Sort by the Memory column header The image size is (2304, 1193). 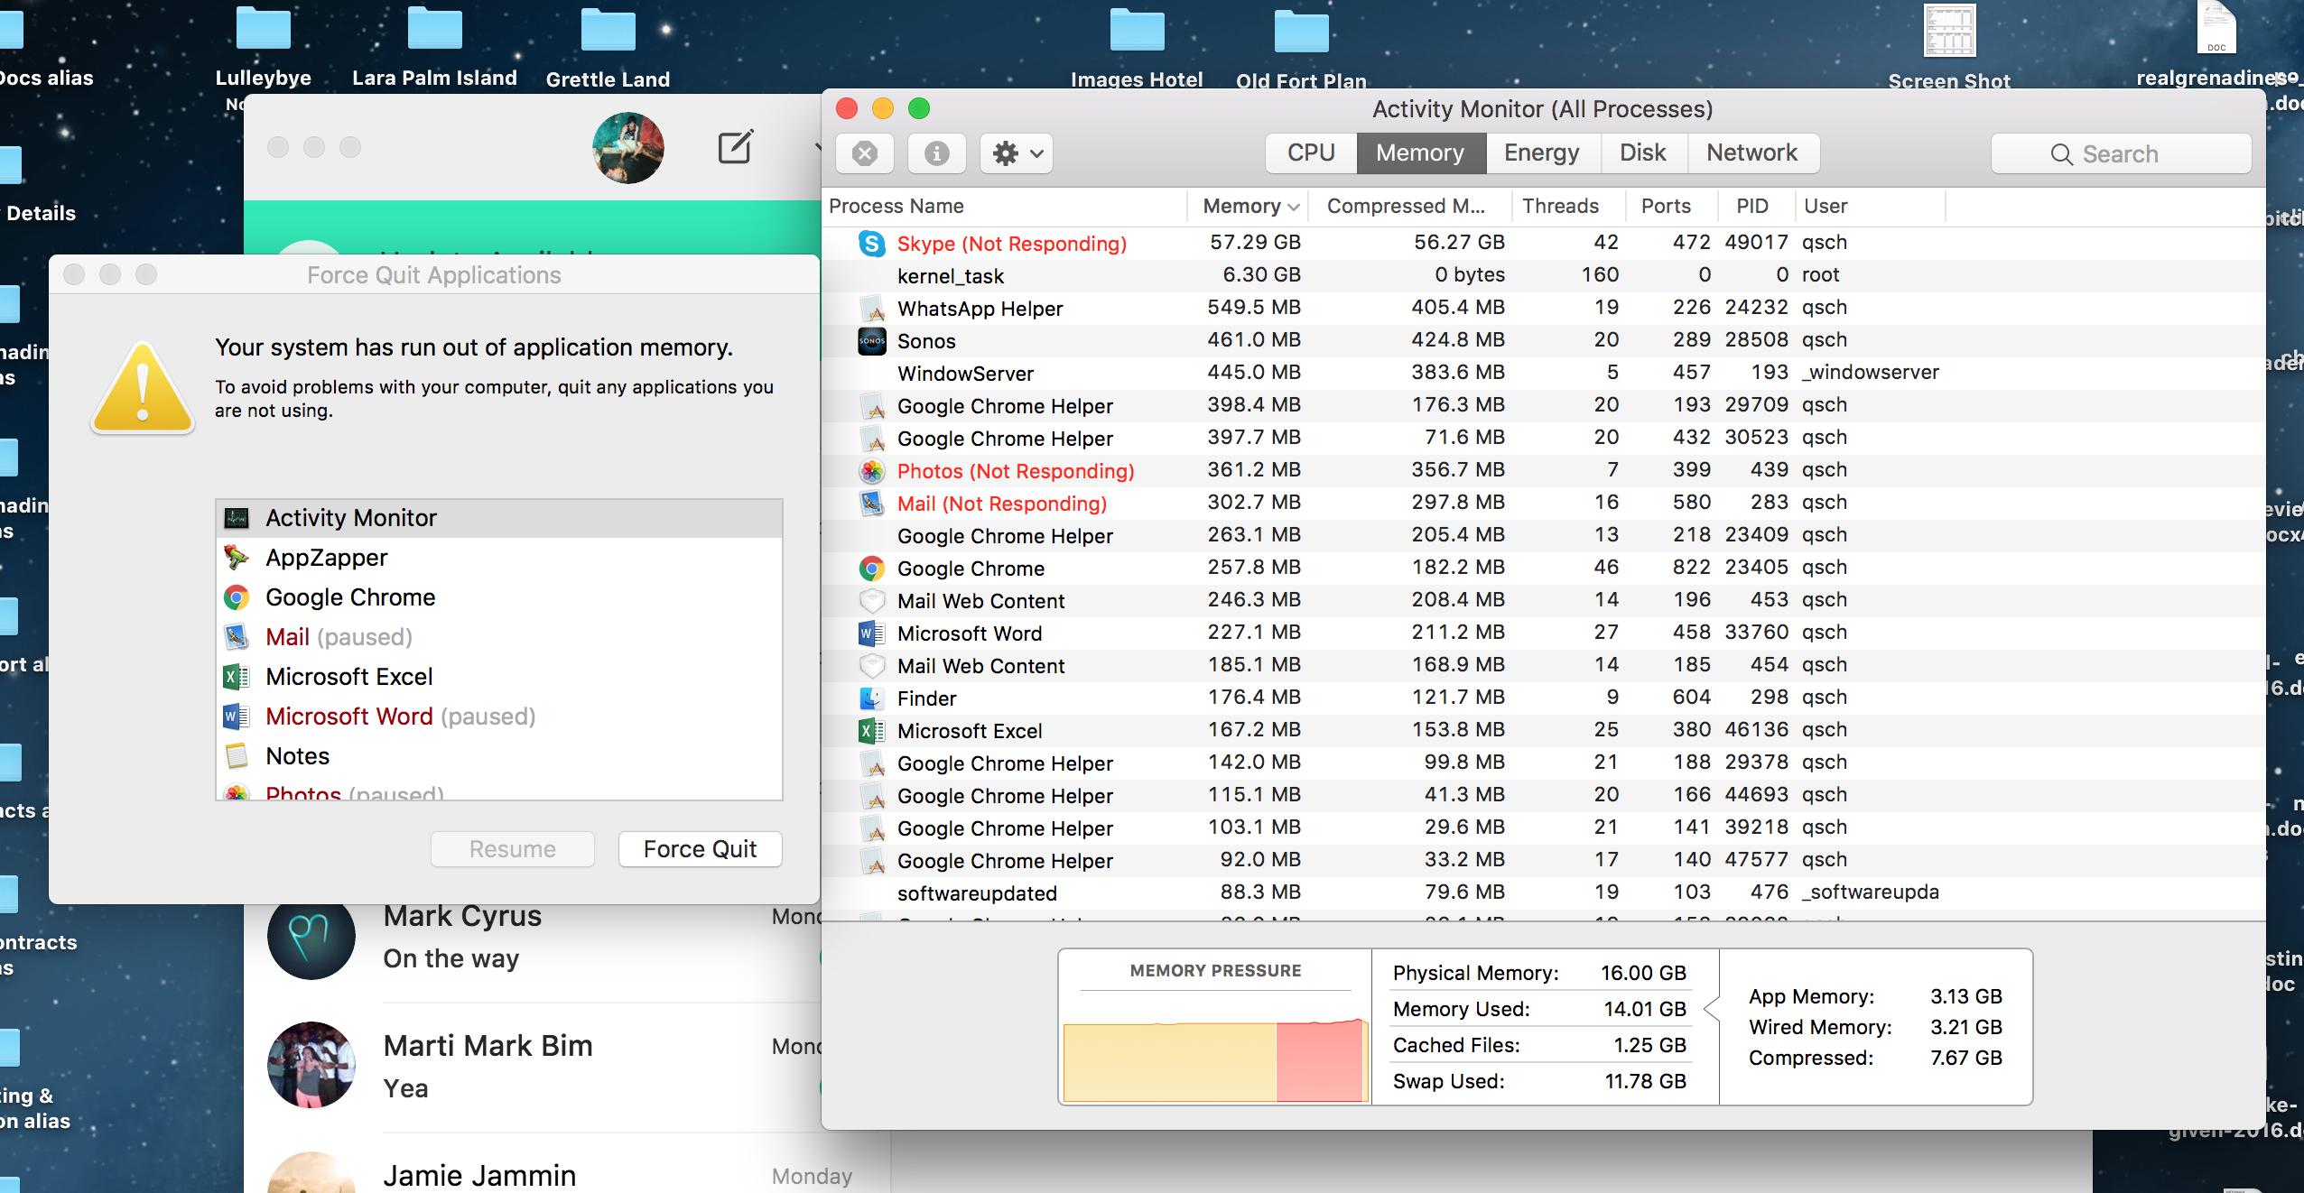tap(1248, 207)
